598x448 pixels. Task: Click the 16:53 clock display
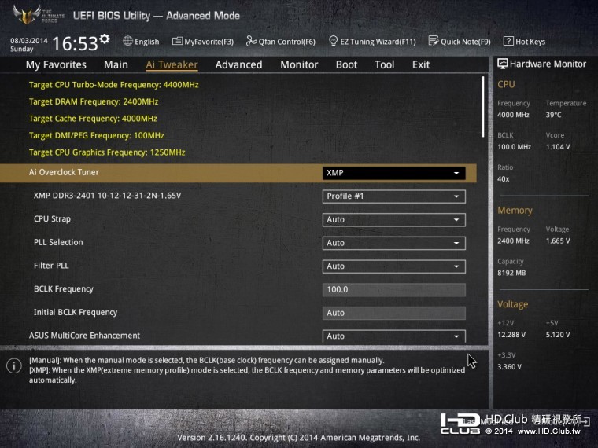pyautogui.click(x=75, y=43)
